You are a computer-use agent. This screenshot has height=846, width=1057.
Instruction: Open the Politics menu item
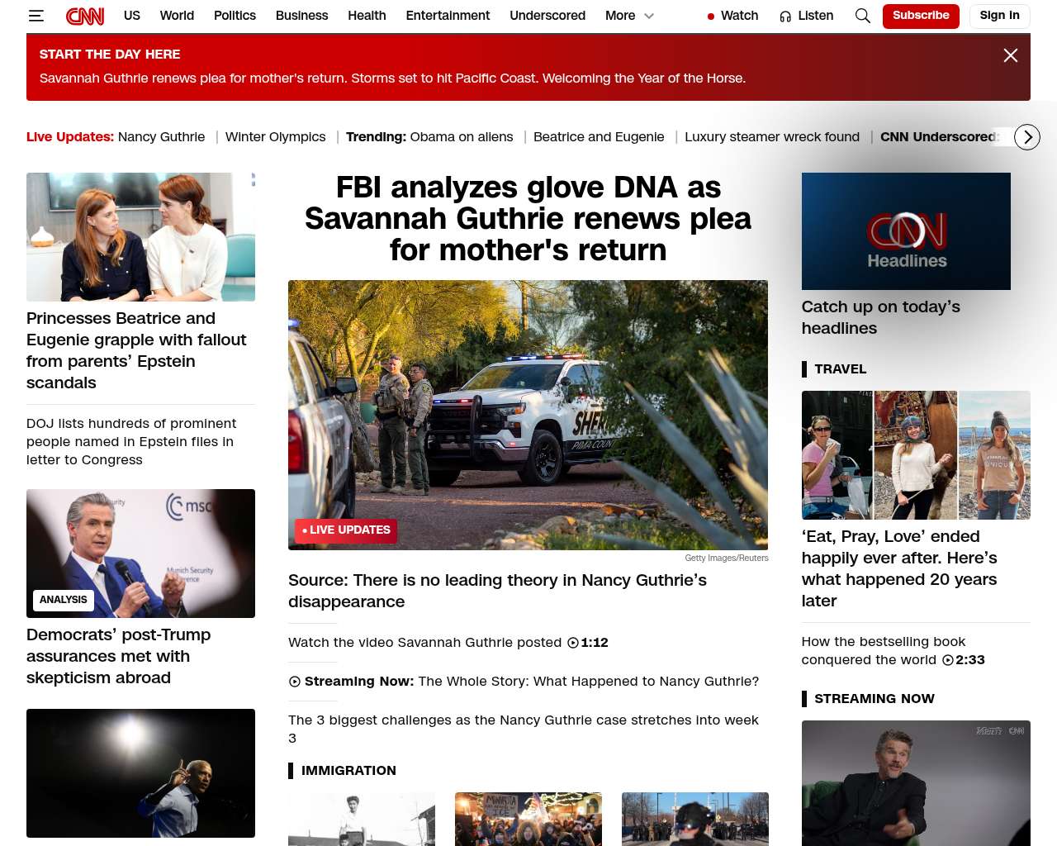point(235,16)
